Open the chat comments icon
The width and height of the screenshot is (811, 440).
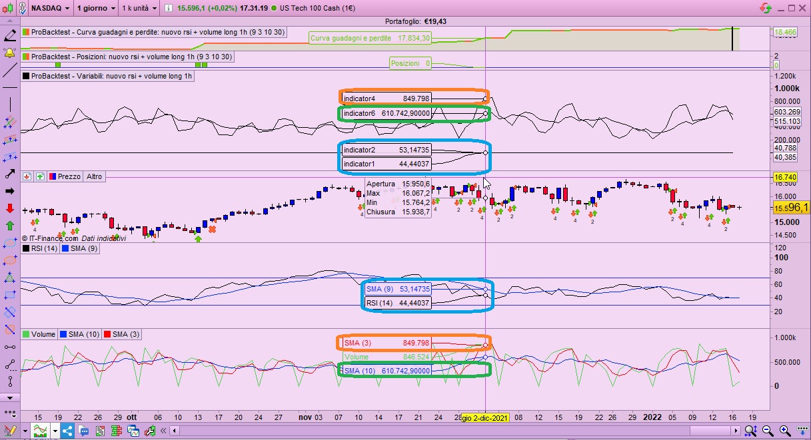tap(83, 431)
